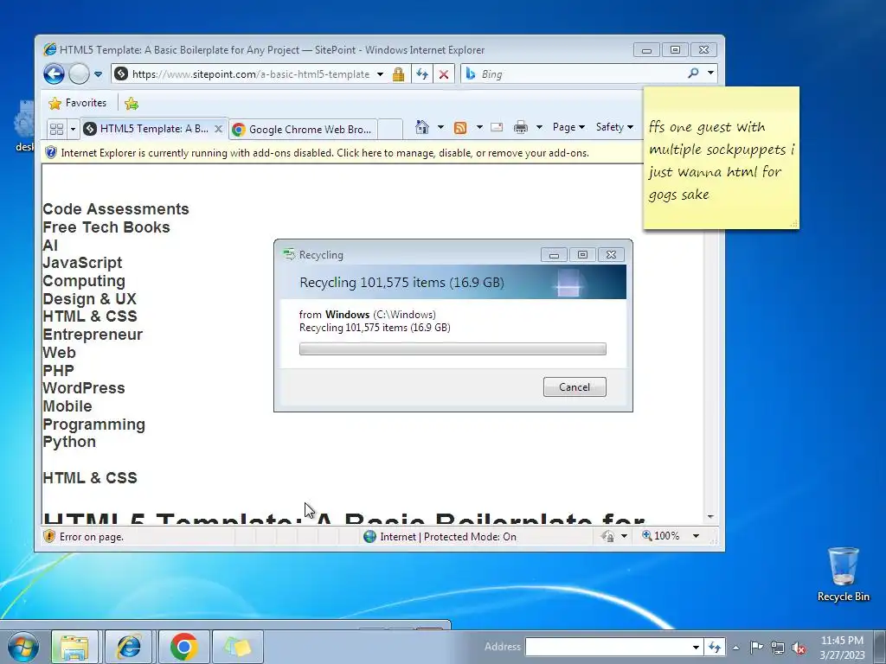Switch to Google Chrome Web Browser tab
Screen dimensions: 886x664
[x=304, y=130]
